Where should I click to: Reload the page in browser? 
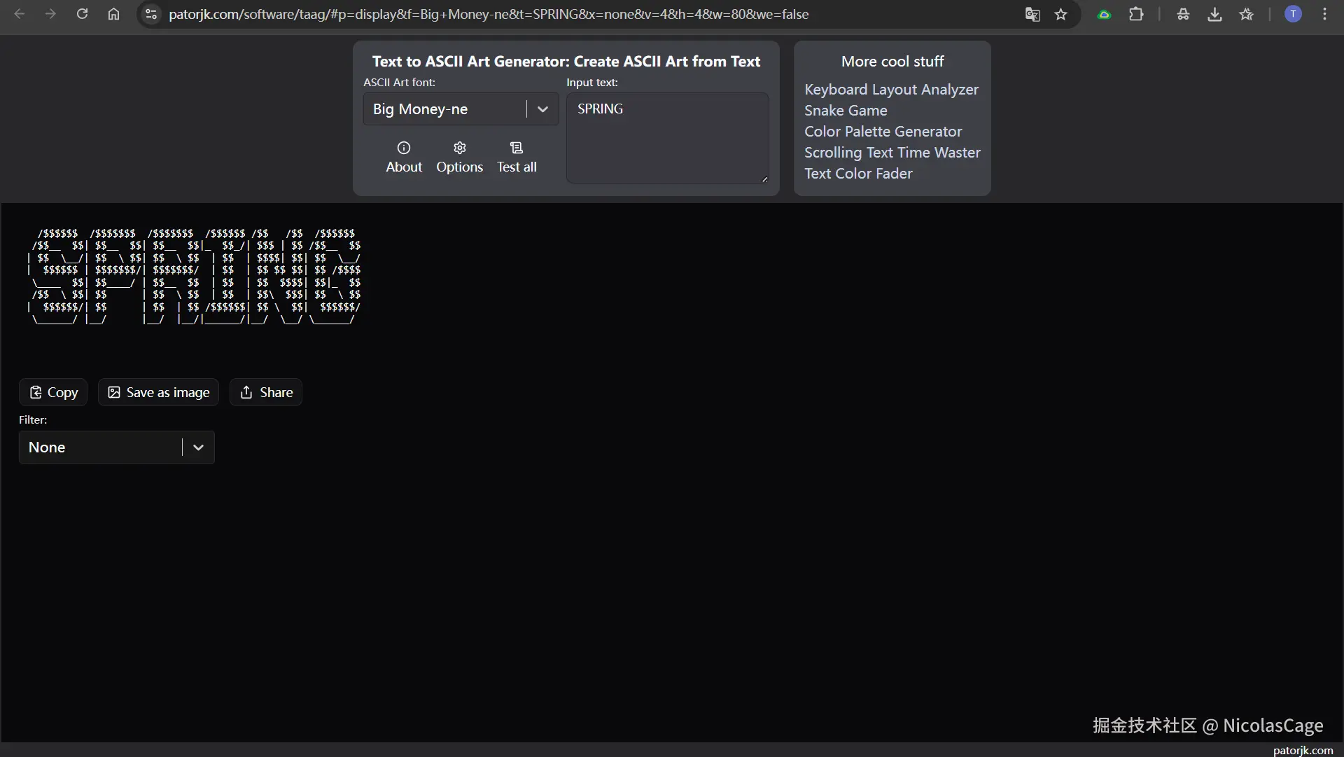[82, 14]
